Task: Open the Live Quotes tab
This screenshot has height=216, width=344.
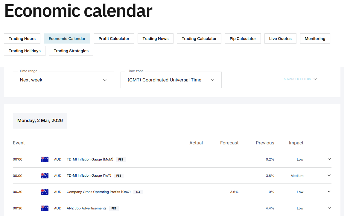Action: pos(280,38)
